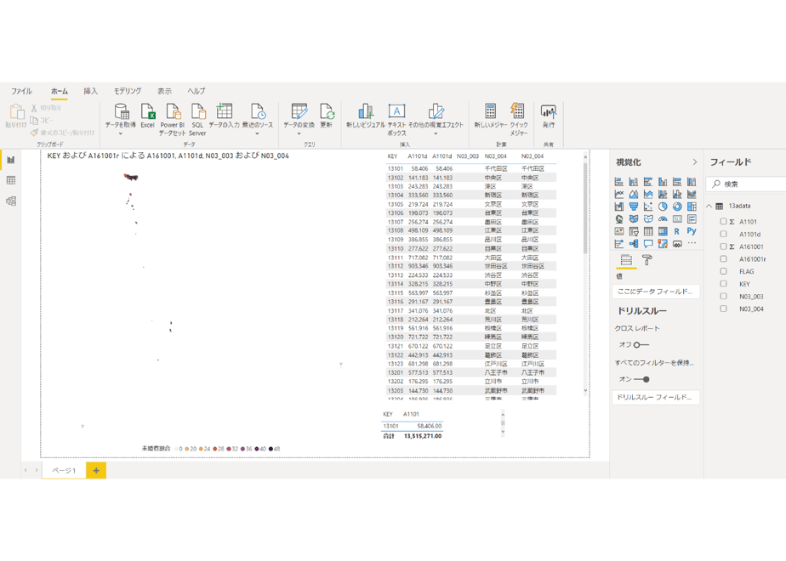Select the pie chart visual
Screen dimensions: 786x561
coord(663,207)
